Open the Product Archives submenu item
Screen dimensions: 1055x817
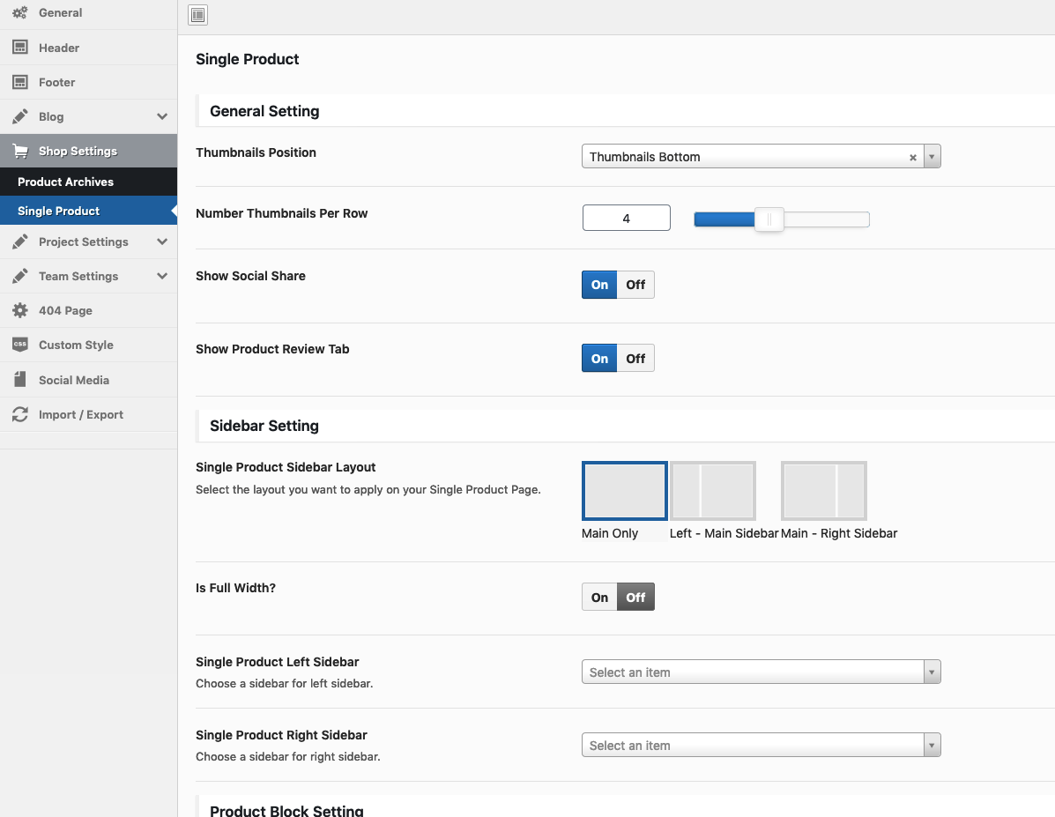tap(65, 182)
